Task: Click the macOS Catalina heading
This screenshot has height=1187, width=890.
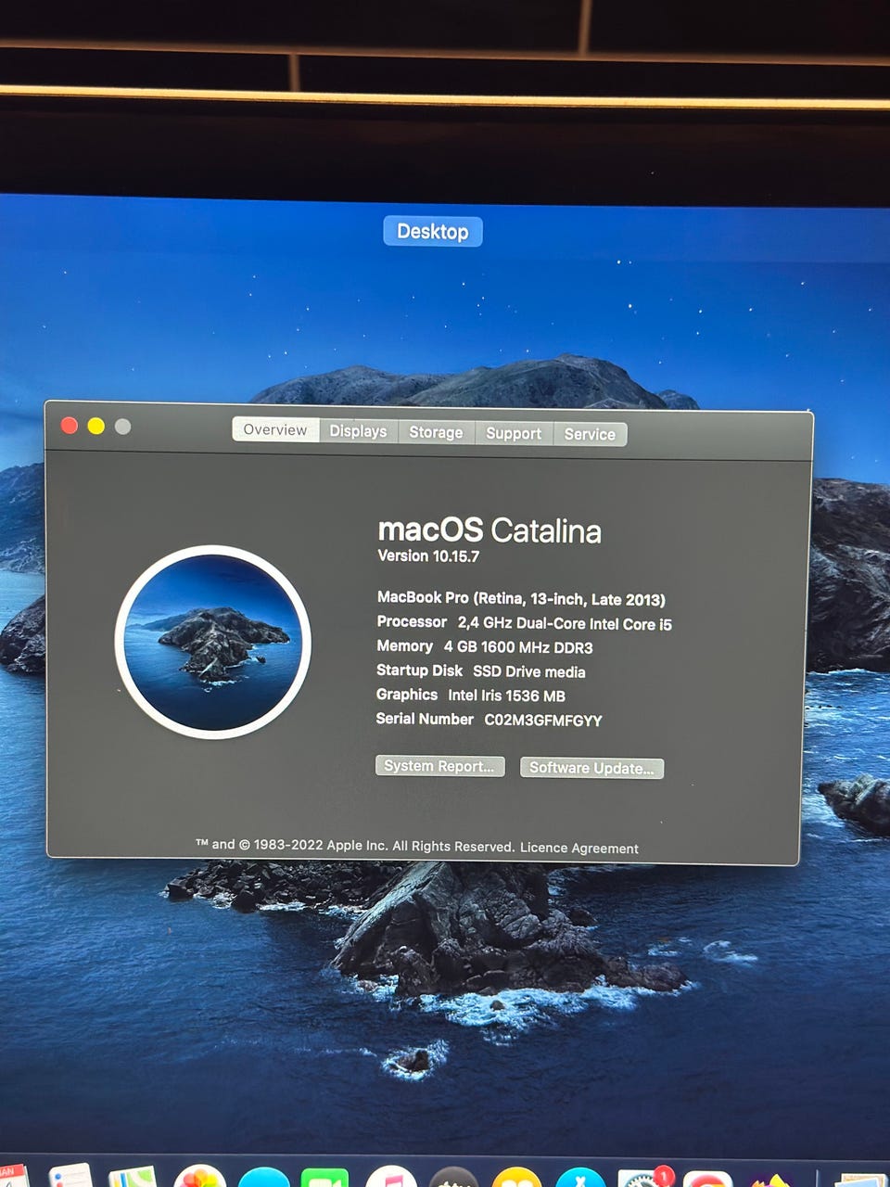Action: pyautogui.click(x=489, y=530)
